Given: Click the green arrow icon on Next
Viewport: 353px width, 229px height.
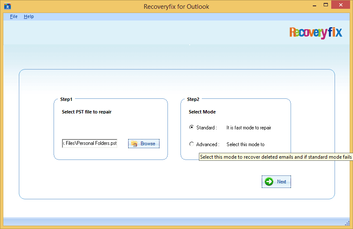Looking at the screenshot, I should 269,182.
